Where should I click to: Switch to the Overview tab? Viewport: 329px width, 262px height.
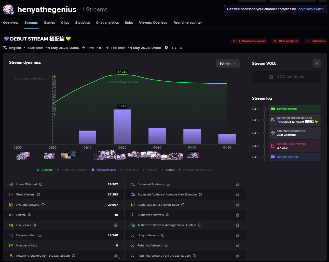click(x=11, y=23)
